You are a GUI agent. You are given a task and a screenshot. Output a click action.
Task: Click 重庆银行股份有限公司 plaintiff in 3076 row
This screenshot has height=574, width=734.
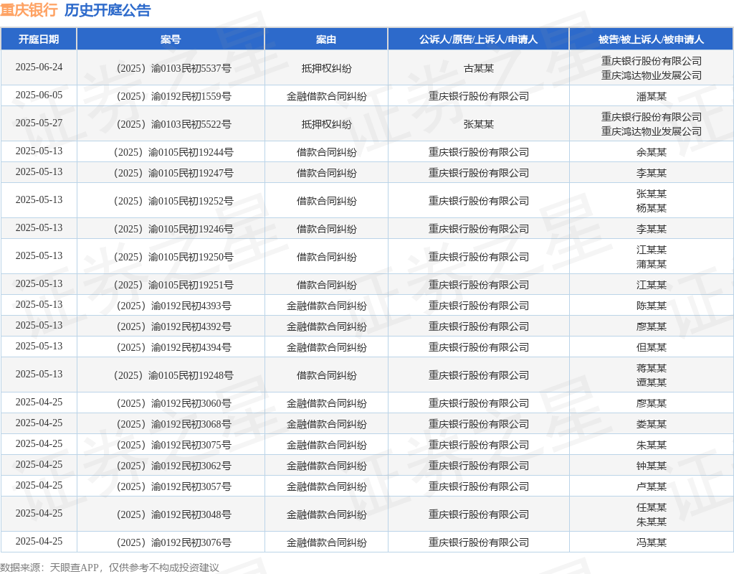coord(478,543)
